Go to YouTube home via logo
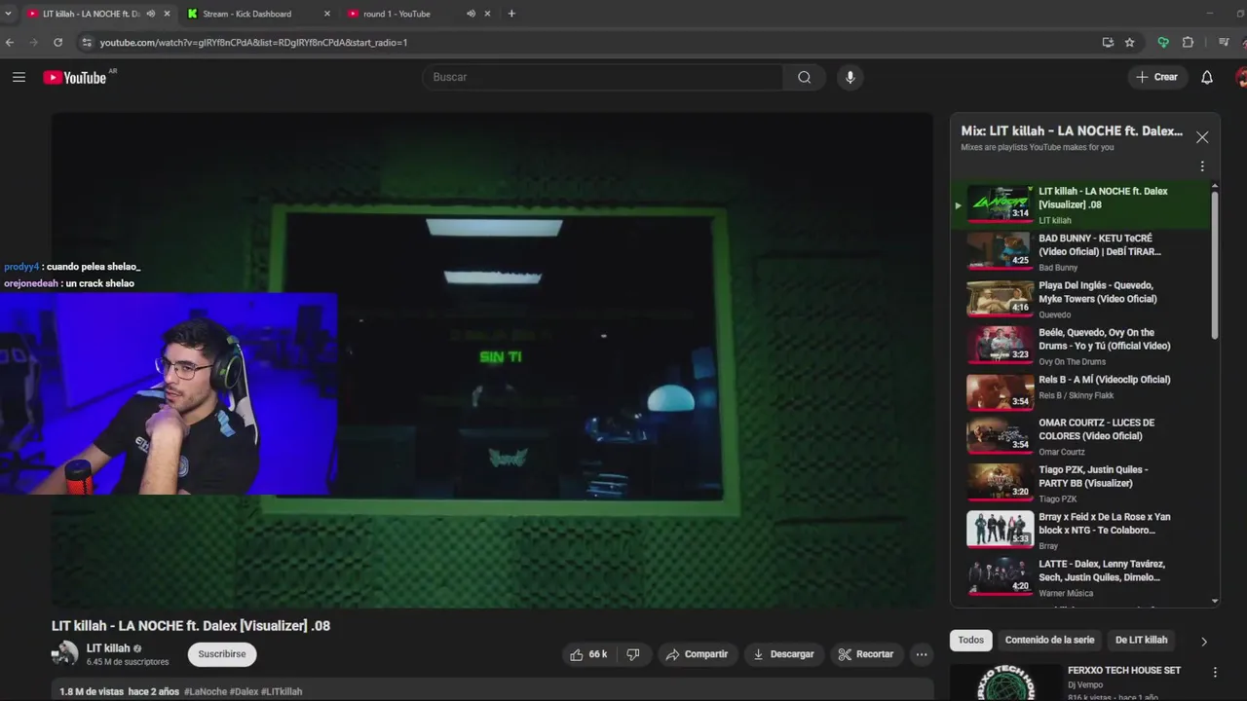Screen dimensions: 1247x701 (75, 78)
